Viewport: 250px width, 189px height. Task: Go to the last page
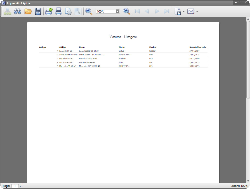(x=167, y=12)
